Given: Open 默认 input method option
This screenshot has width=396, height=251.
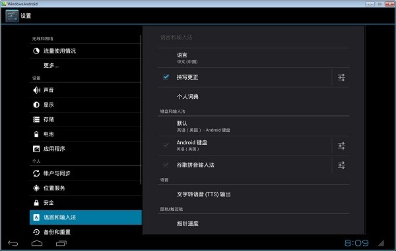Looking at the screenshot, I should (x=253, y=126).
